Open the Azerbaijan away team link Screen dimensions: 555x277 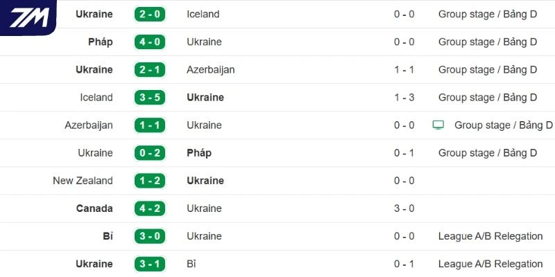point(211,70)
